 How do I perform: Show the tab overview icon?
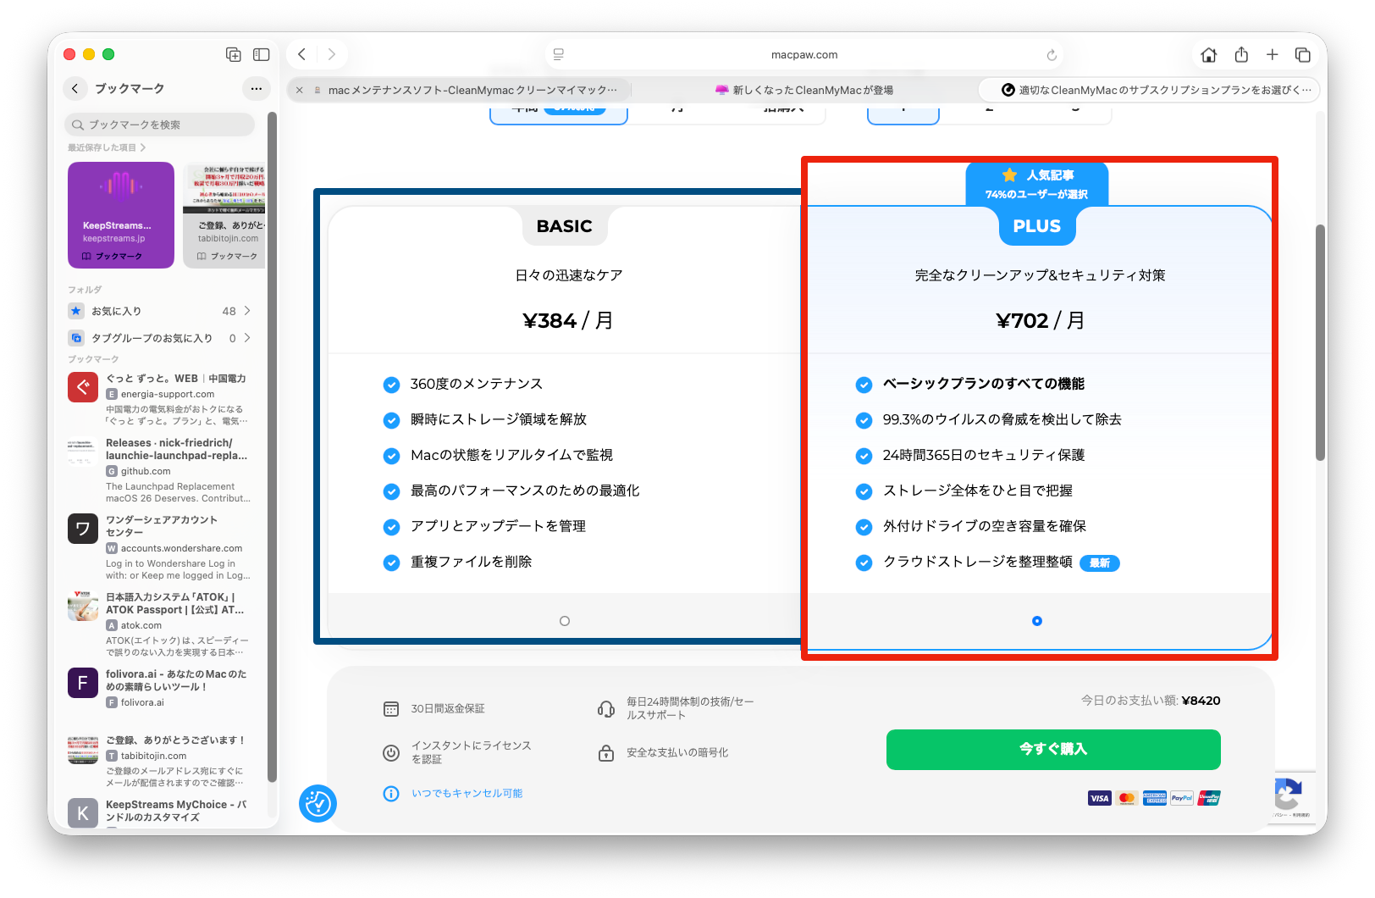(x=1302, y=55)
